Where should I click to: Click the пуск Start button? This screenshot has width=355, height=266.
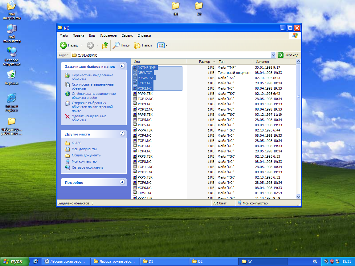pyautogui.click(x=14, y=261)
